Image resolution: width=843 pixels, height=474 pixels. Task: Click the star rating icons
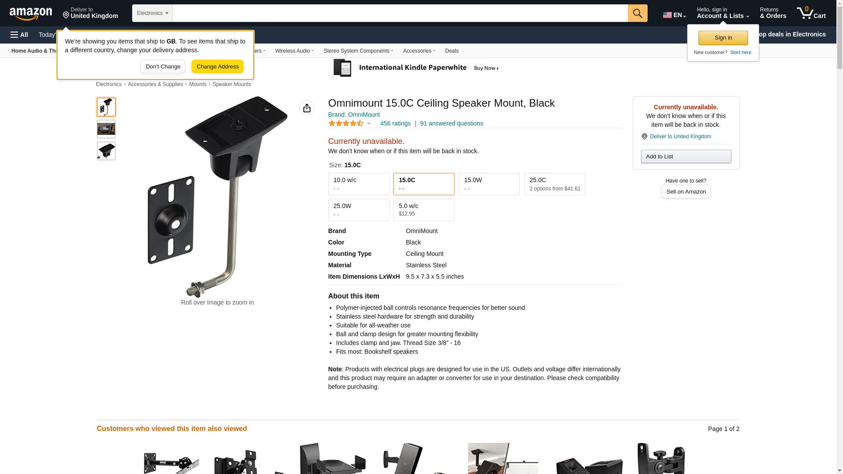346,124
